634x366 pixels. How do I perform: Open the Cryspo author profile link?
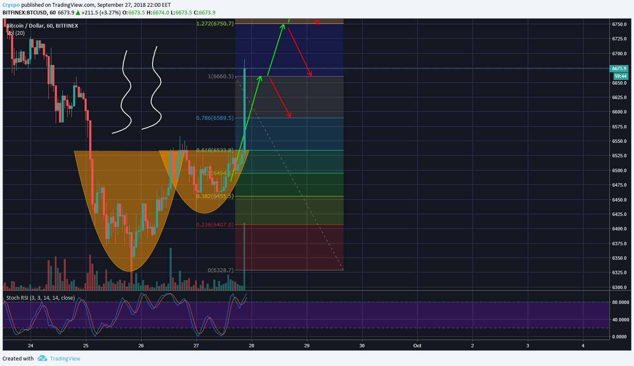coord(11,5)
